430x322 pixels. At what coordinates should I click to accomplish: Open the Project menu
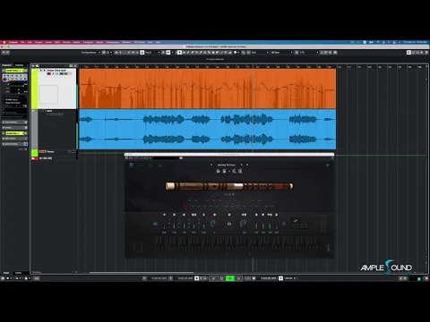(x=39, y=42)
